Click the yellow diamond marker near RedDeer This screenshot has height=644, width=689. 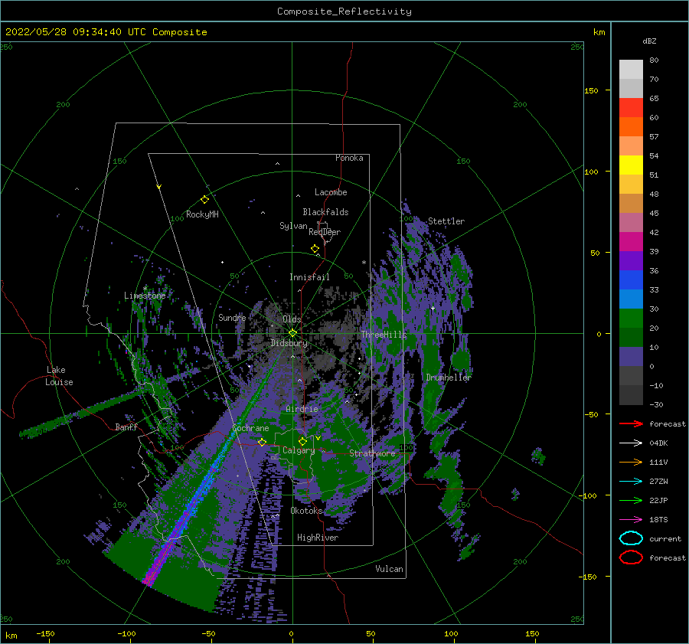tap(315, 249)
